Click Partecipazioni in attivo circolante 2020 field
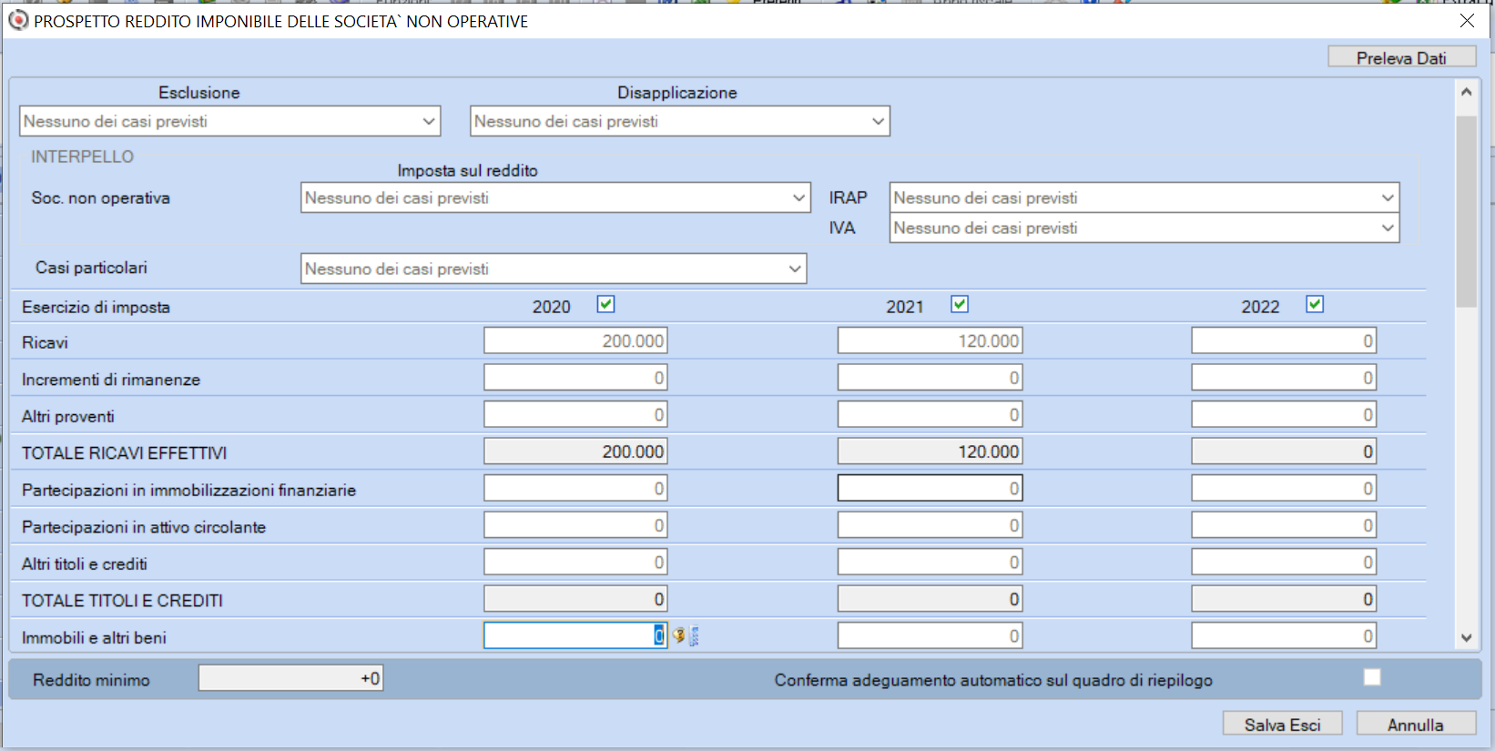Viewport: 1495px width, 751px height. (575, 525)
